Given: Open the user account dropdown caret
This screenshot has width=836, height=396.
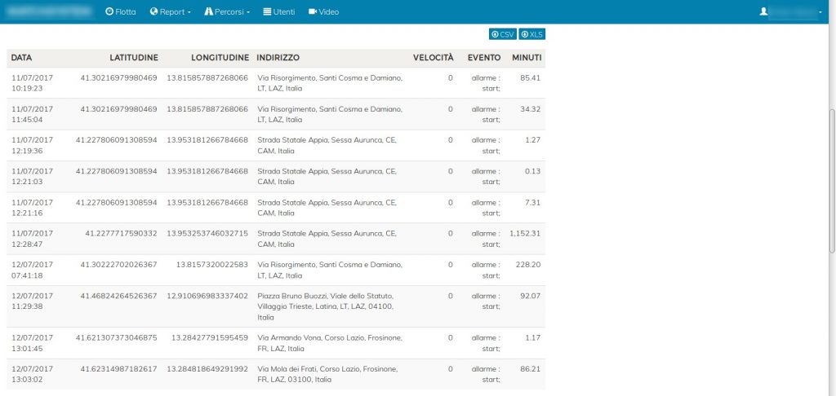Looking at the screenshot, I should (x=820, y=13).
